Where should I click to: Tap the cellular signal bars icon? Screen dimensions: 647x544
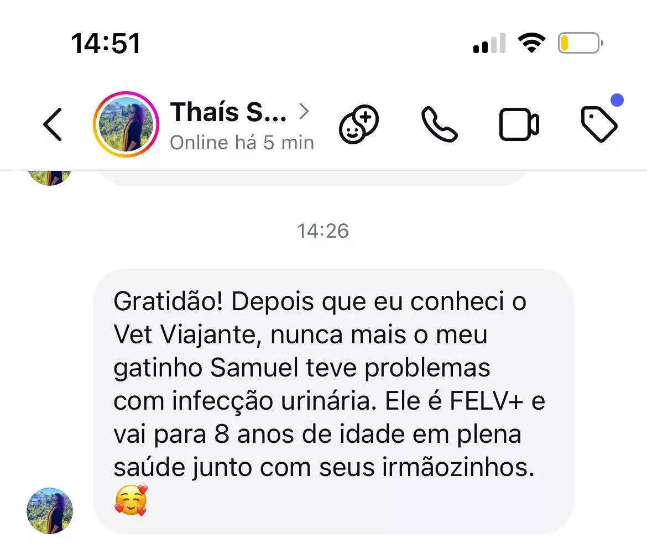coord(489,43)
